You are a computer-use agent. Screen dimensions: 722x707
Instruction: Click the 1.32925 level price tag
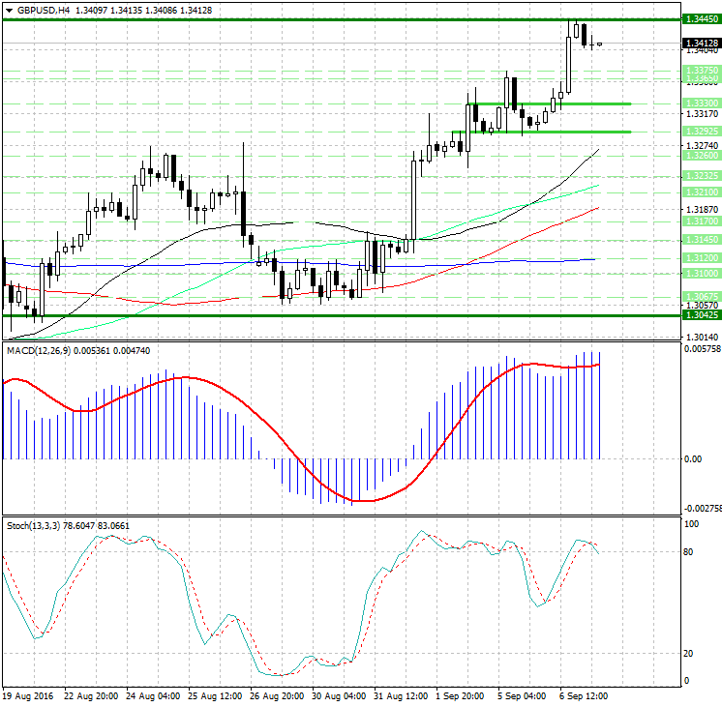point(700,131)
